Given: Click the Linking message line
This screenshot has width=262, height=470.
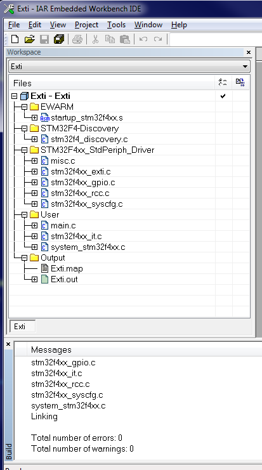Looking at the screenshot, I should [x=44, y=416].
